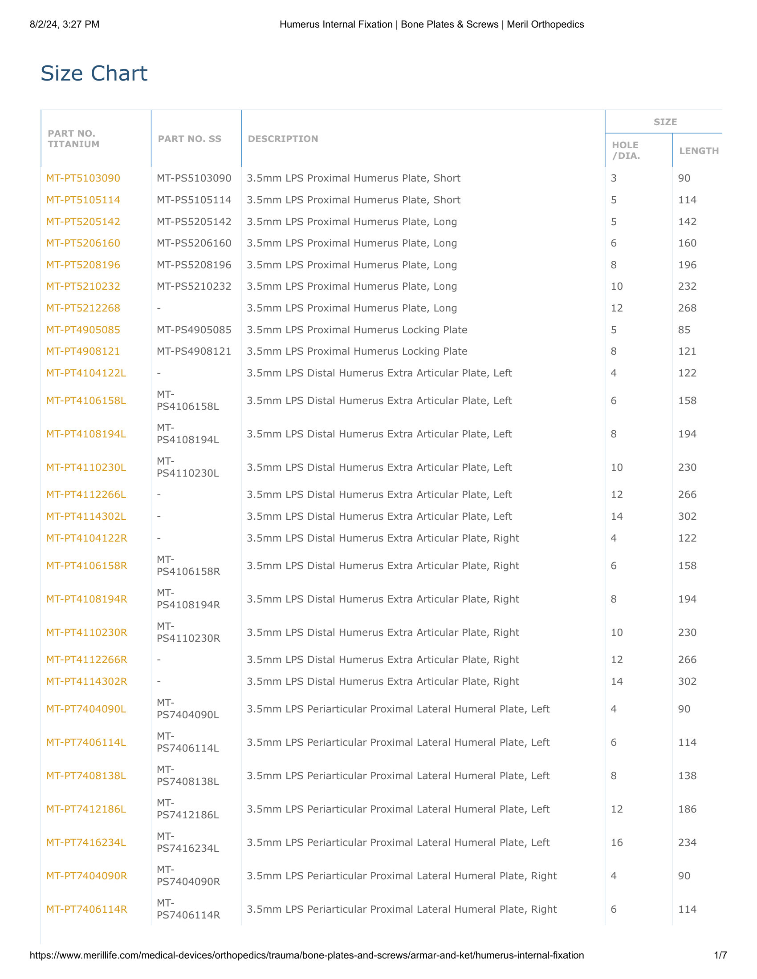This screenshot has width=757, height=979.
Task: Open the MT-PT7404090L part link
Action: point(86,709)
